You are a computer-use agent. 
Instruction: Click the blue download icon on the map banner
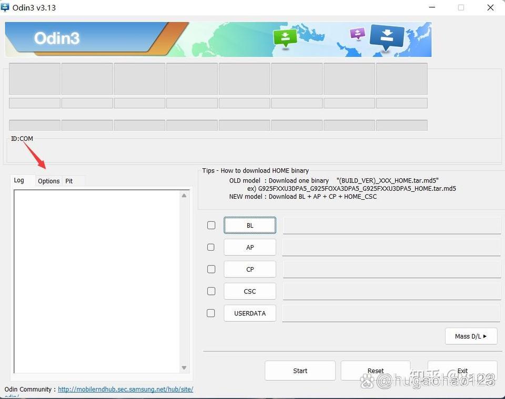(x=387, y=38)
